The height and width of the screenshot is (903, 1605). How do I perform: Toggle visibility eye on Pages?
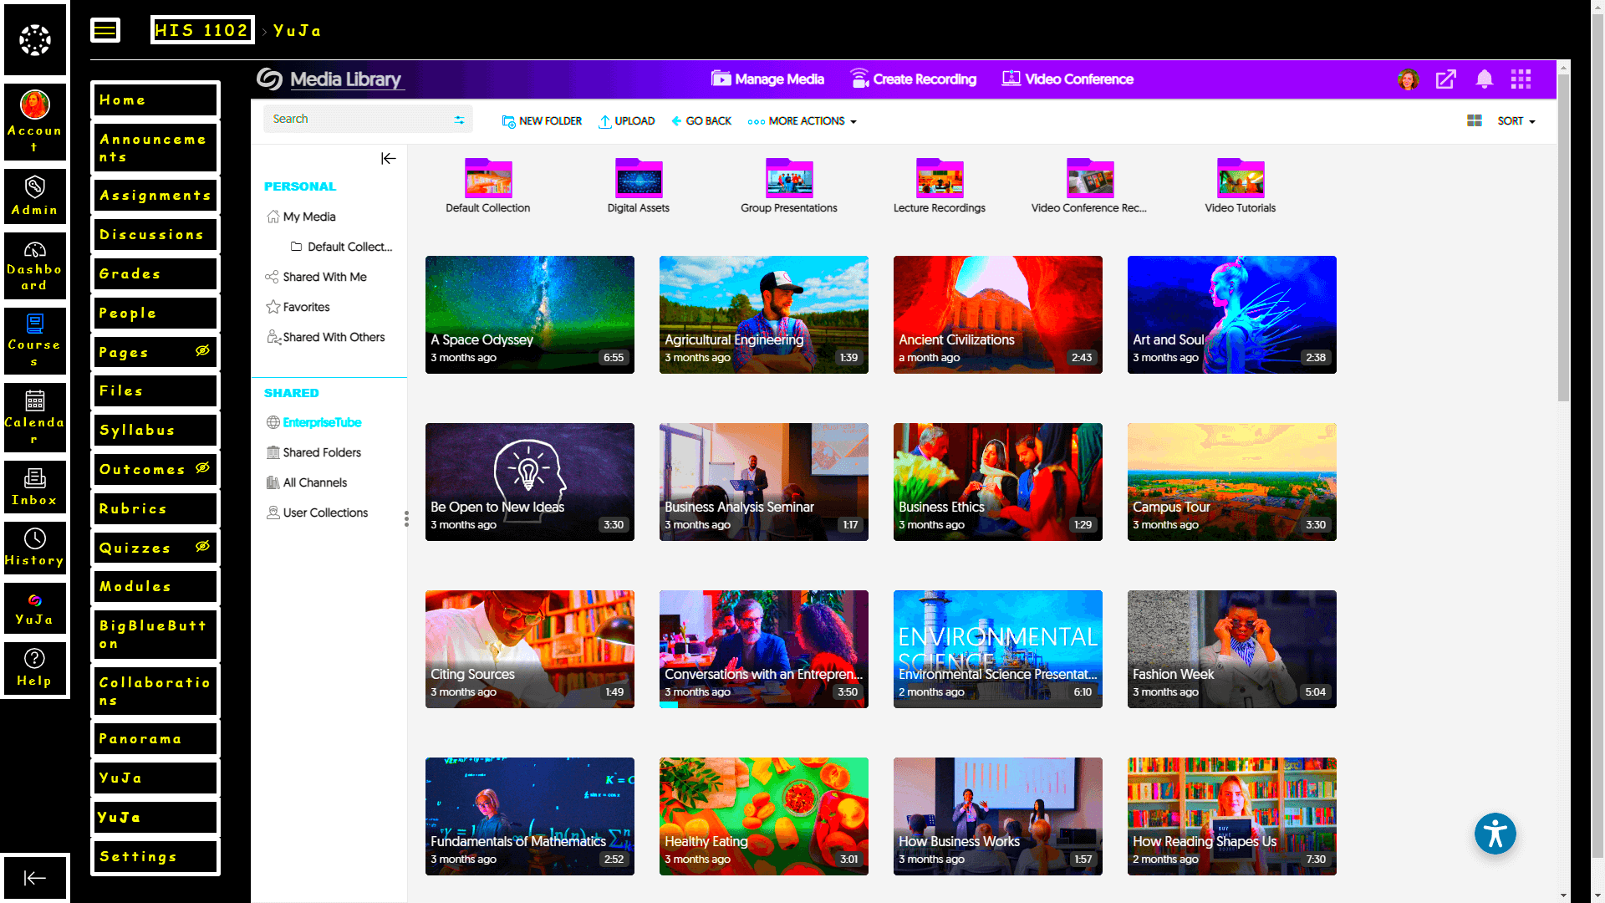pyautogui.click(x=202, y=350)
